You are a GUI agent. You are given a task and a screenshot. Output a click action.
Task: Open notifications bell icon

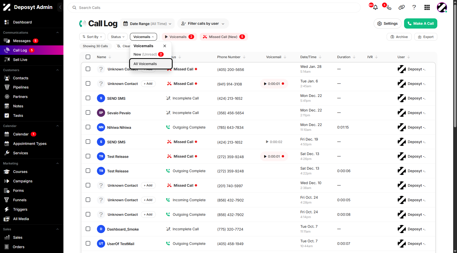[375, 7]
